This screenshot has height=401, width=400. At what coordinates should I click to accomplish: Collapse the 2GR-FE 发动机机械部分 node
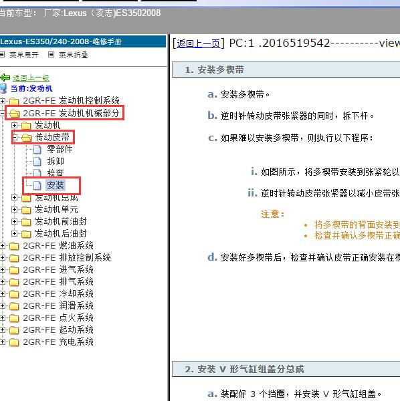[2, 113]
